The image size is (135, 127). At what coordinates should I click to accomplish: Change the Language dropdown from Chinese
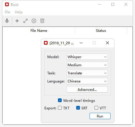coord(87,81)
